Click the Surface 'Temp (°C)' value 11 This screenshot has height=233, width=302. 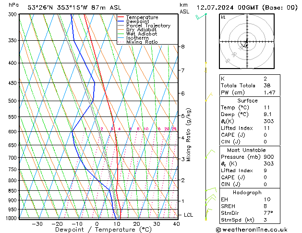[x=267, y=107]
